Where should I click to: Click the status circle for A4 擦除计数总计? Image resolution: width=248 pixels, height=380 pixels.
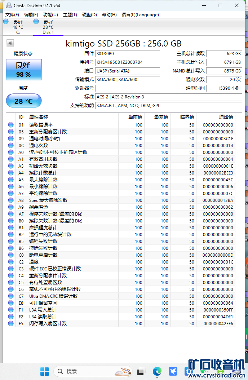tap(11, 173)
